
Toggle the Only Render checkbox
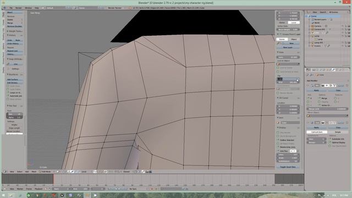pos(278,133)
